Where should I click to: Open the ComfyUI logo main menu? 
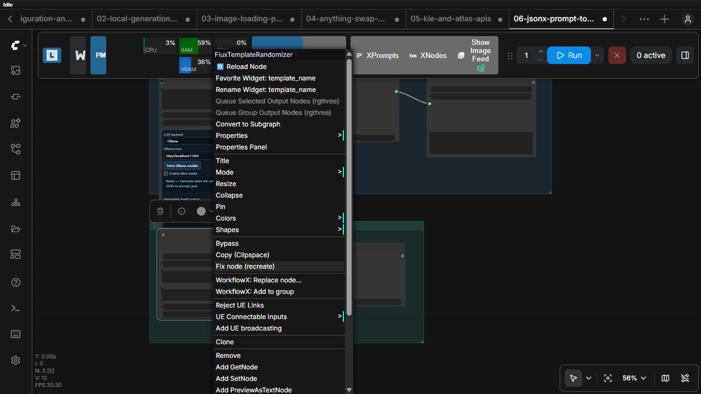point(15,45)
